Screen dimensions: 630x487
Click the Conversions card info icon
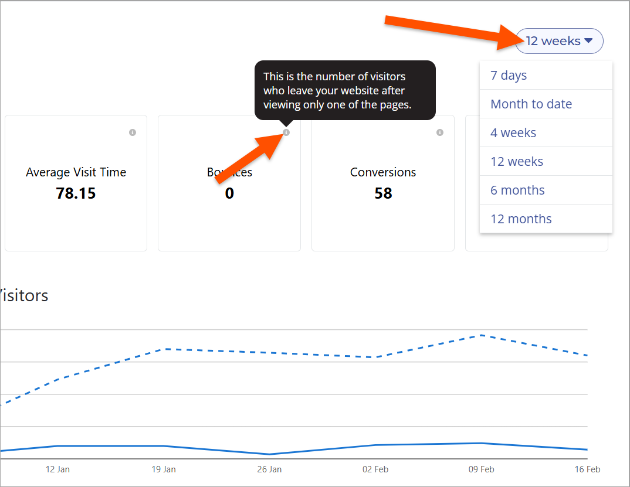pyautogui.click(x=440, y=132)
